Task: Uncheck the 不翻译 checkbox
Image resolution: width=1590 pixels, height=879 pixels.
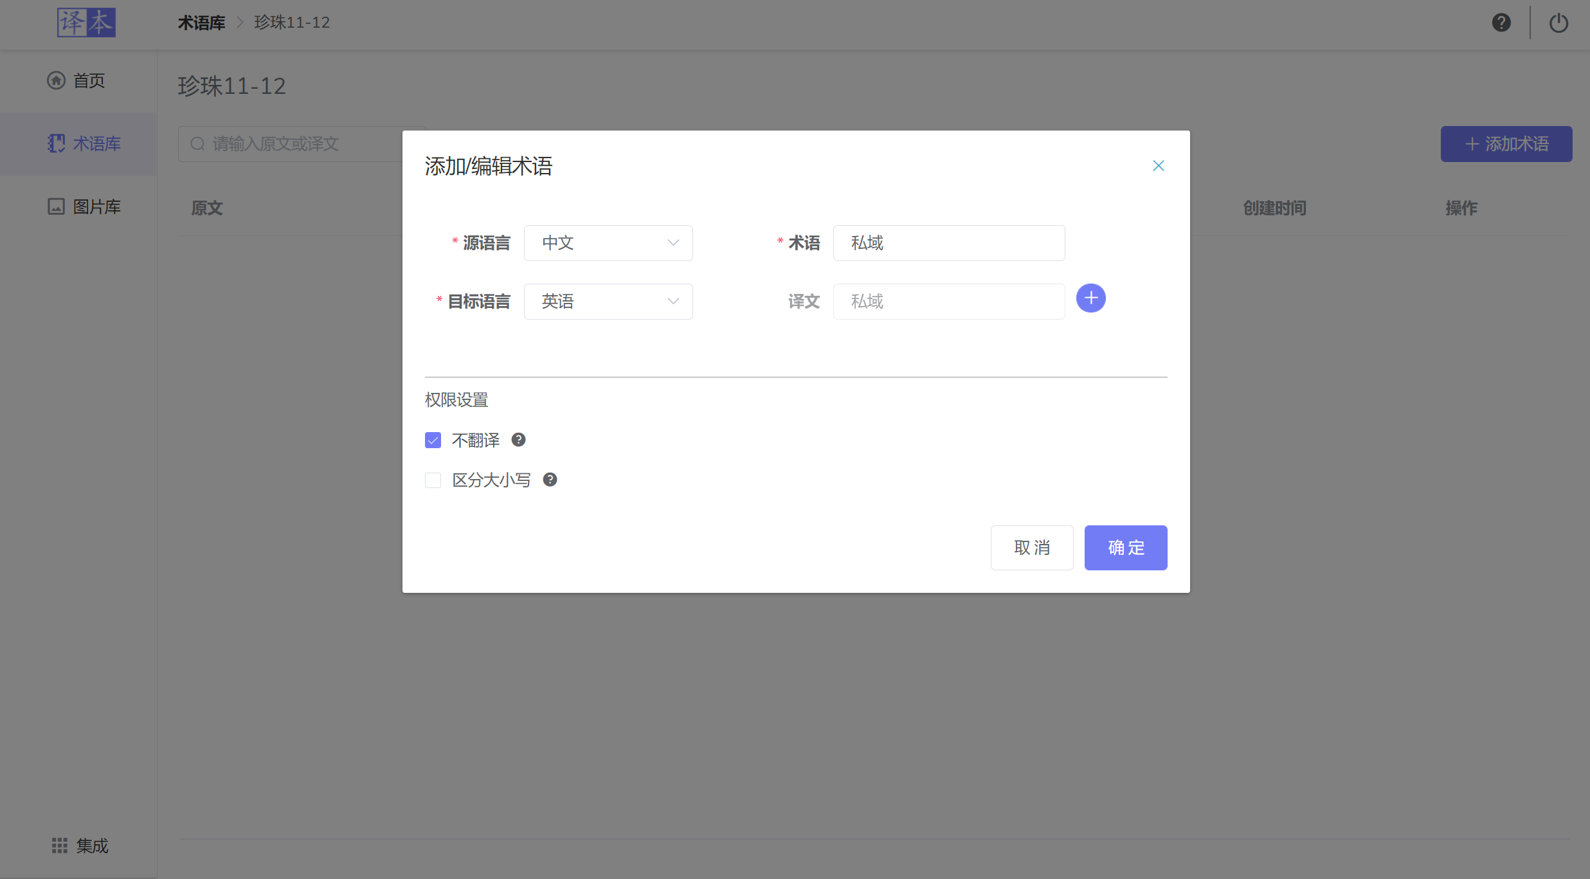Action: pos(433,440)
